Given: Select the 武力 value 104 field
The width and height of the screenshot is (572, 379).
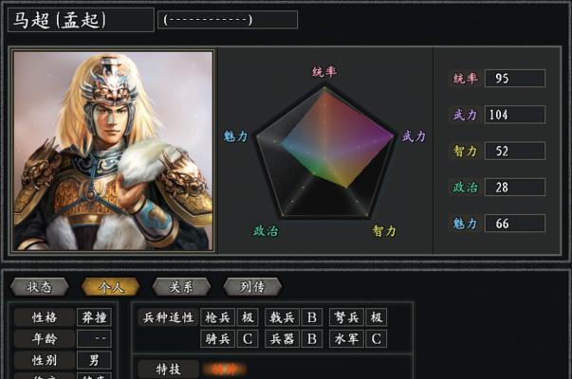Looking at the screenshot, I should (x=515, y=115).
